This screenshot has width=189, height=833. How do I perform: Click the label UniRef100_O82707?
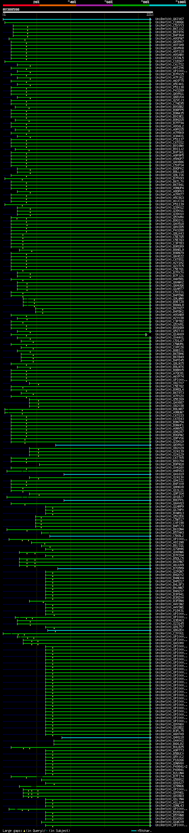169,383
